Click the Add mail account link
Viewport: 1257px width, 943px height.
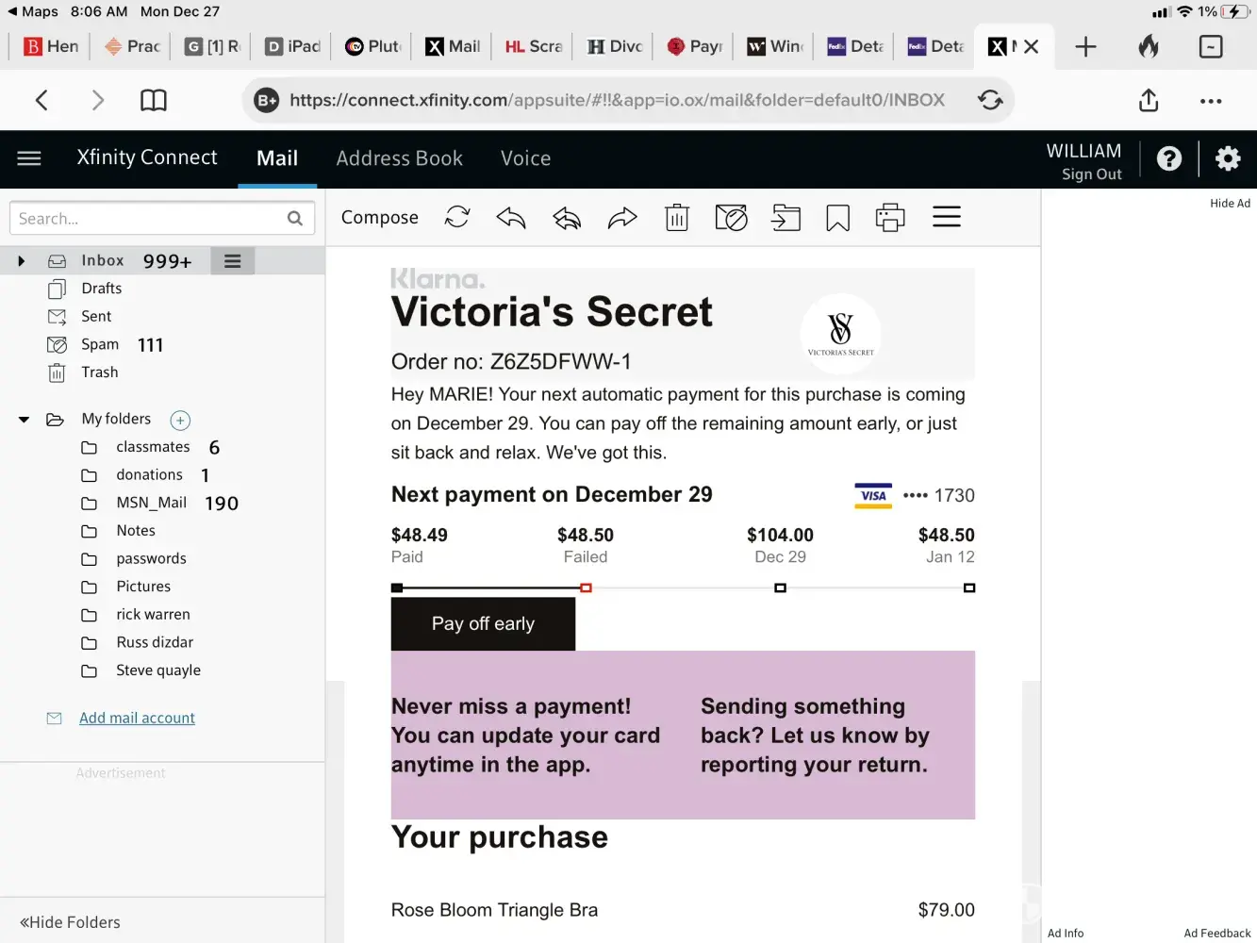[x=137, y=719]
